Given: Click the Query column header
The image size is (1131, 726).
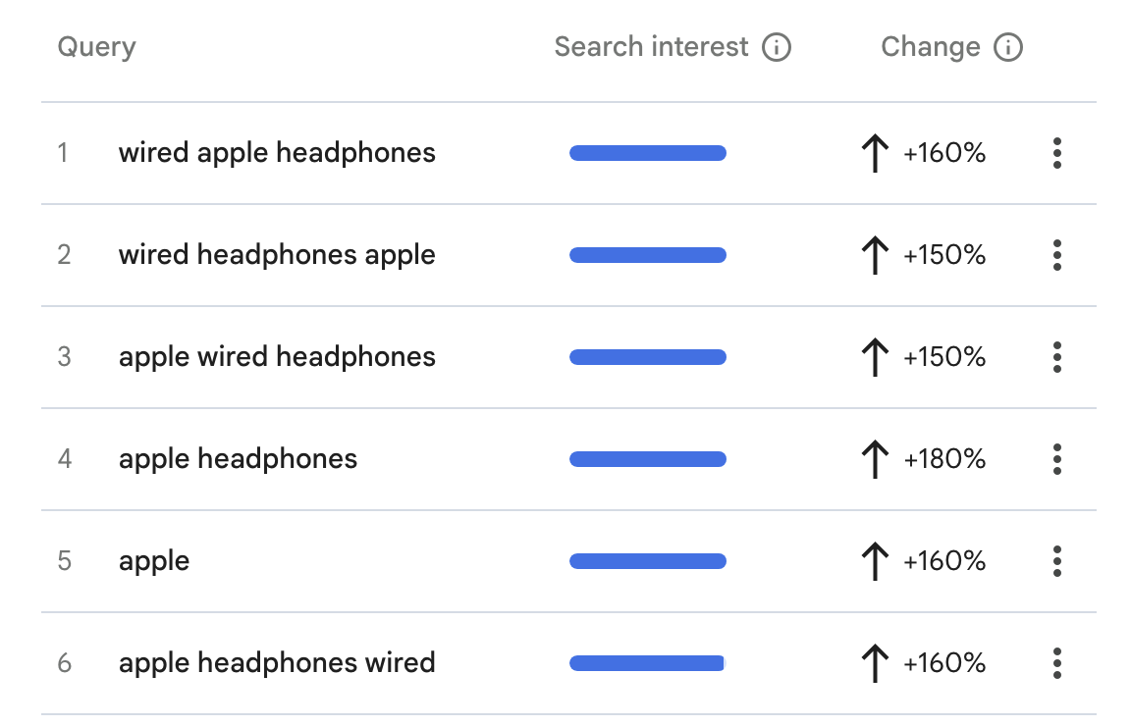Looking at the screenshot, I should point(96,47).
